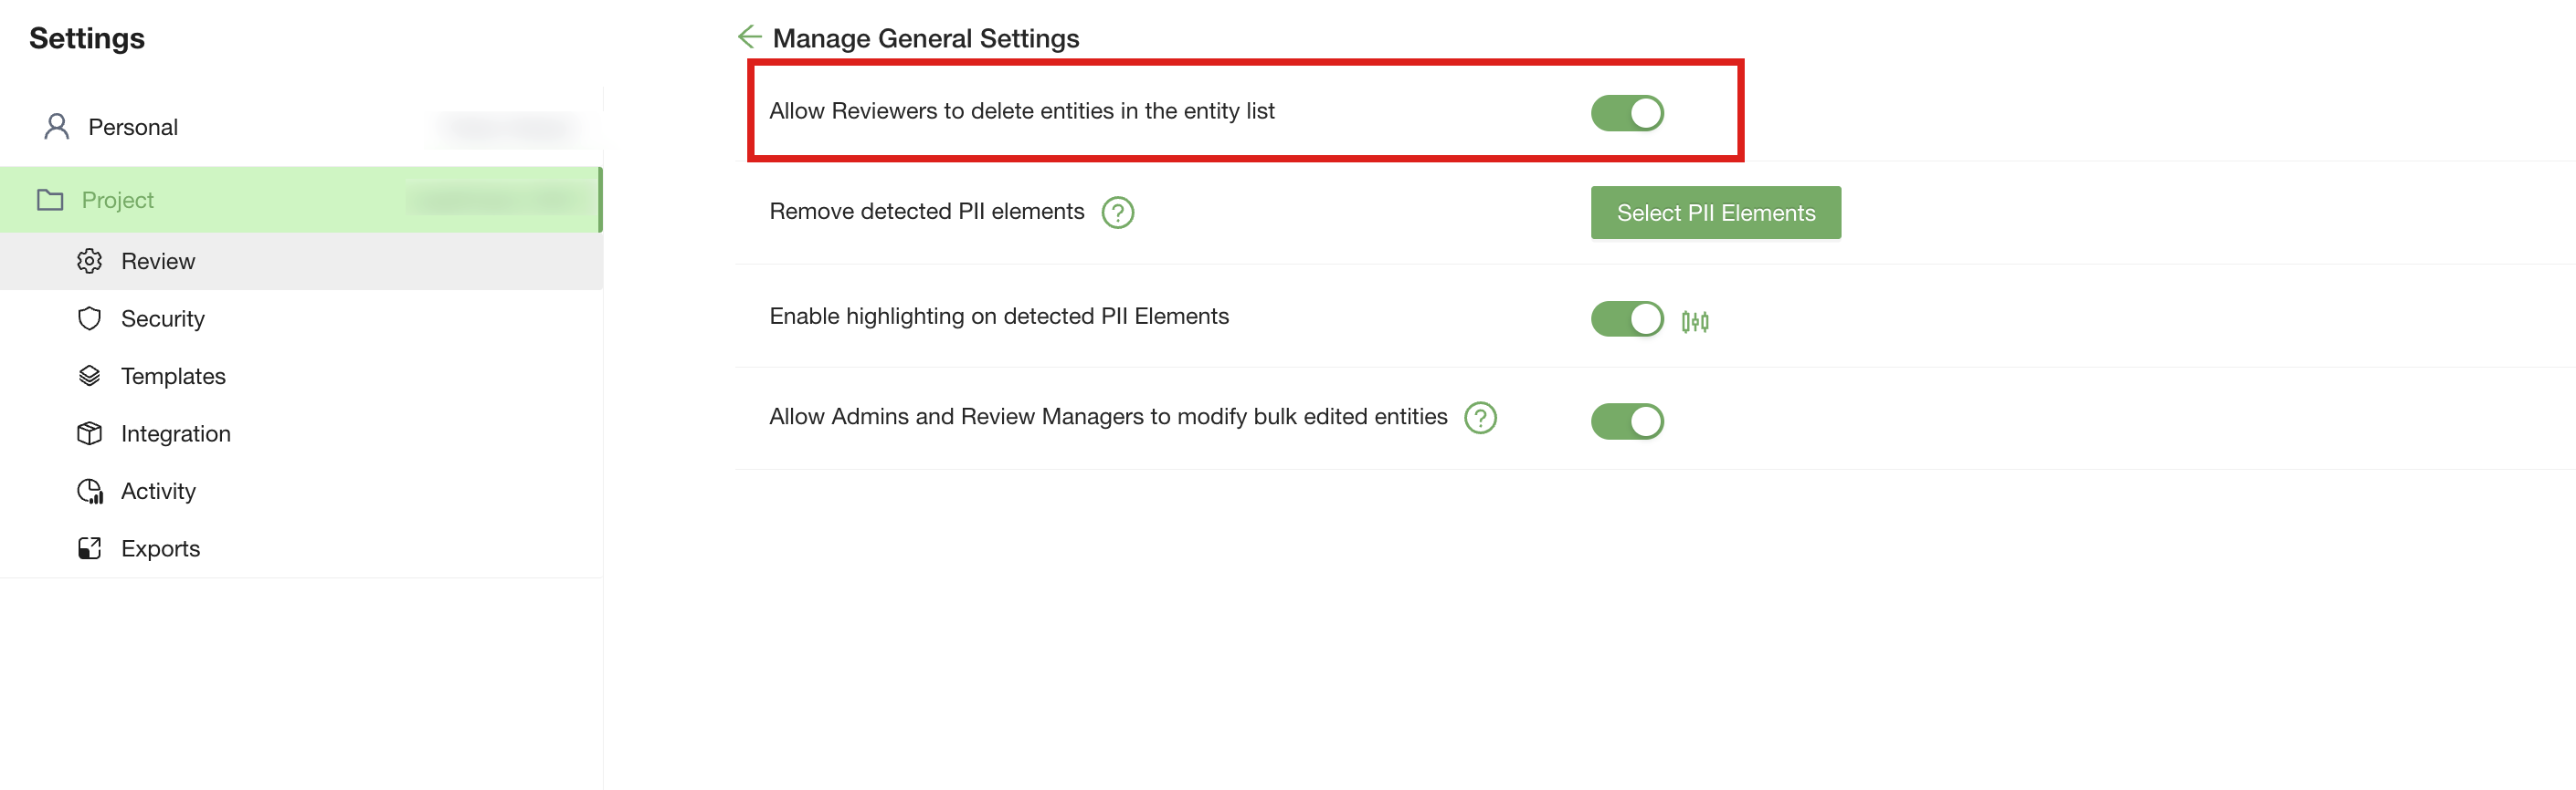Click the Project folder icon

coord(50,200)
